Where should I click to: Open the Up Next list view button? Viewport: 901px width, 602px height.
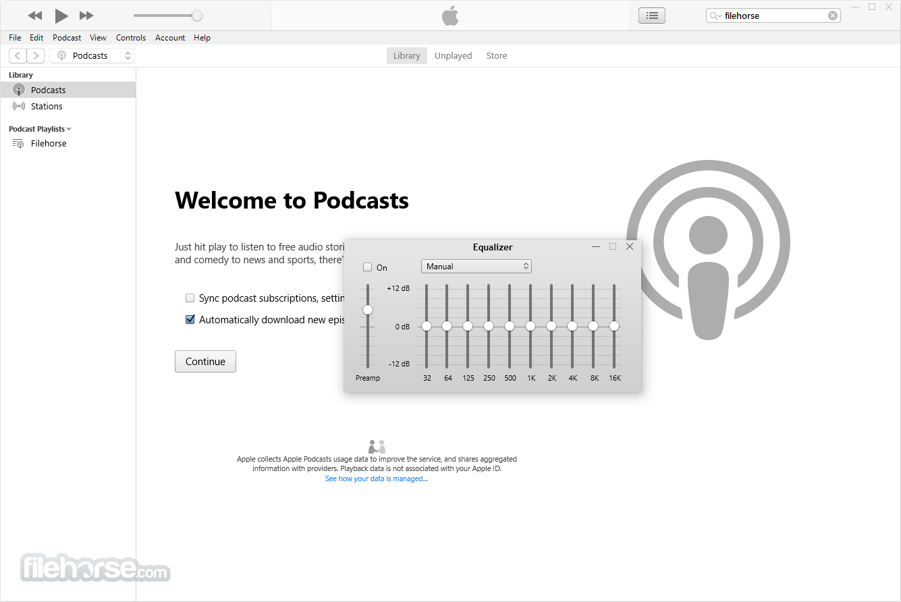click(x=652, y=16)
